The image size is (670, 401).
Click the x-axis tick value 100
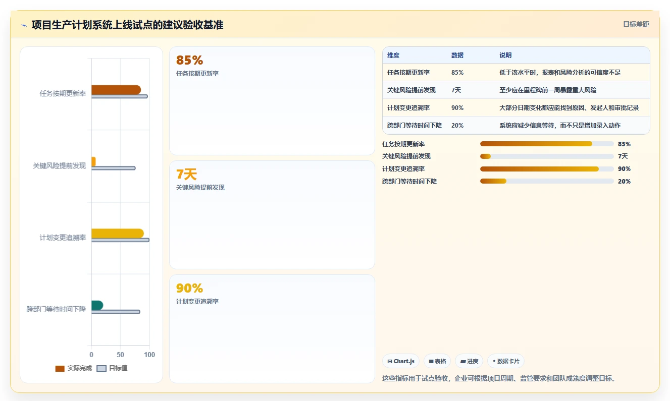click(149, 355)
